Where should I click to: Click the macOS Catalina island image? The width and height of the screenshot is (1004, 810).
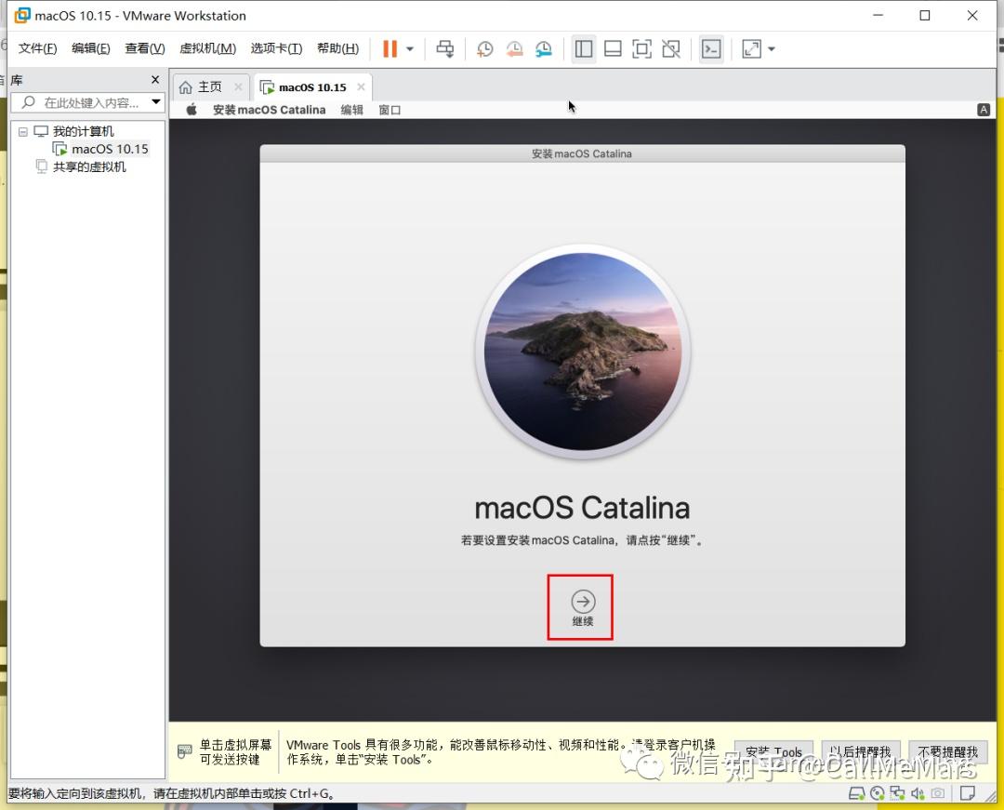583,352
